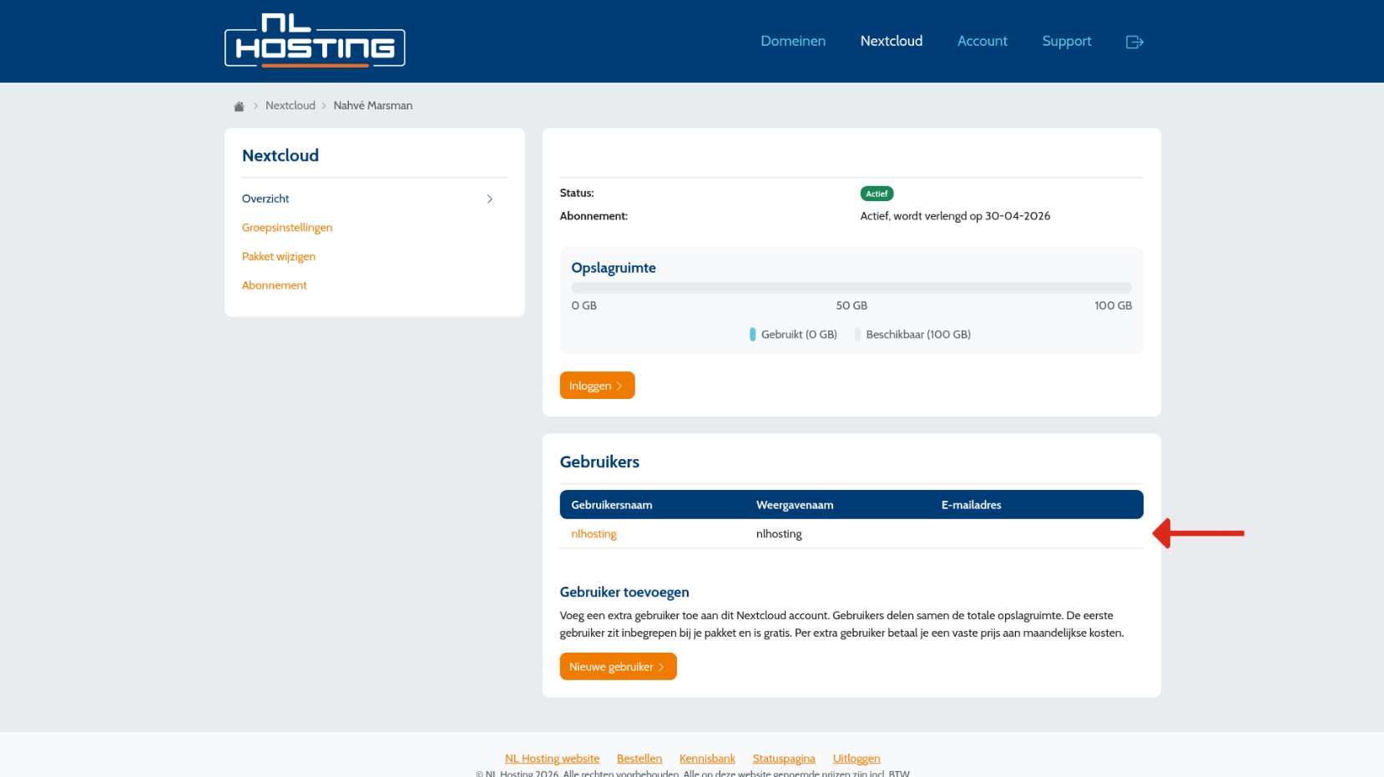Select Pakket wijzigen in sidebar

point(279,256)
